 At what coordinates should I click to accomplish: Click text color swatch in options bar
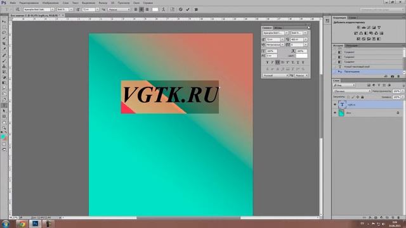click(155, 9)
